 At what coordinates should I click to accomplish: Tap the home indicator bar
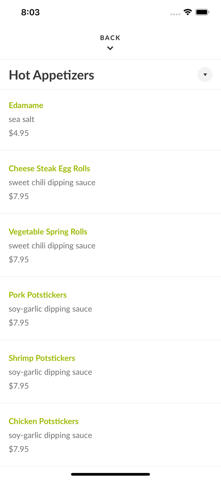[110, 474]
